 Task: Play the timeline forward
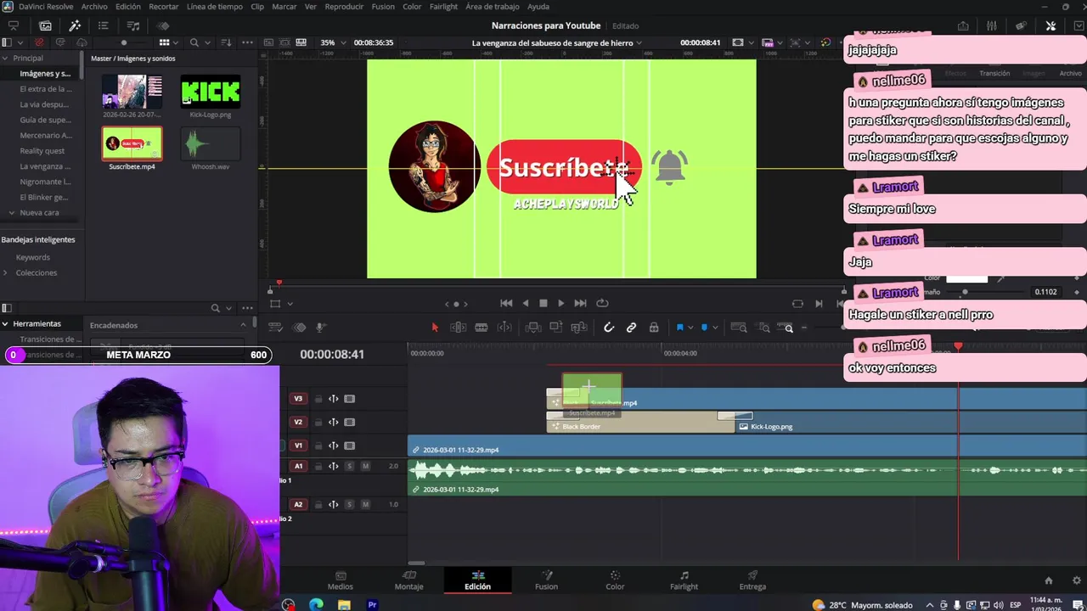tap(560, 303)
